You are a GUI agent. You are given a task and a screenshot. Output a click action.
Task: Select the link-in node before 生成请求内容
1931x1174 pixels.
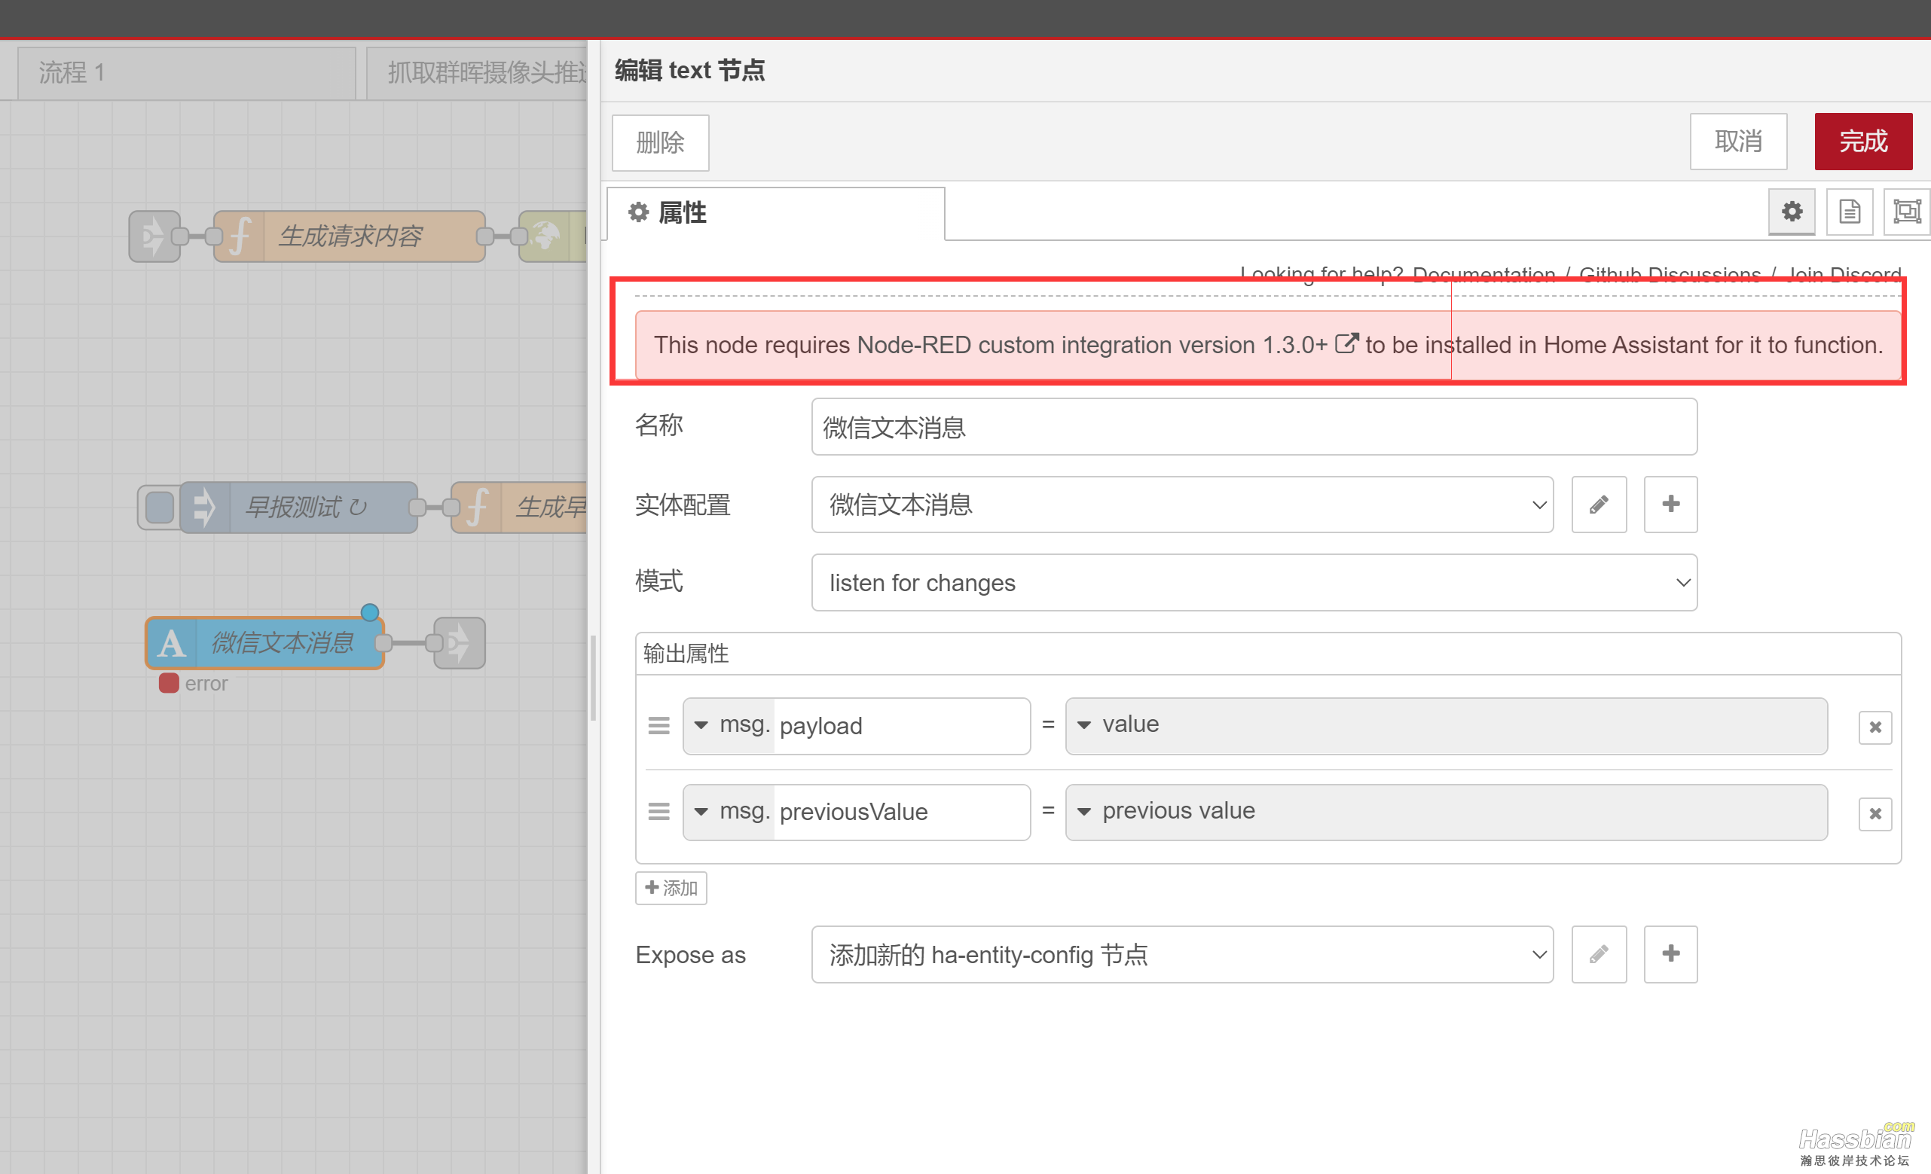point(154,236)
